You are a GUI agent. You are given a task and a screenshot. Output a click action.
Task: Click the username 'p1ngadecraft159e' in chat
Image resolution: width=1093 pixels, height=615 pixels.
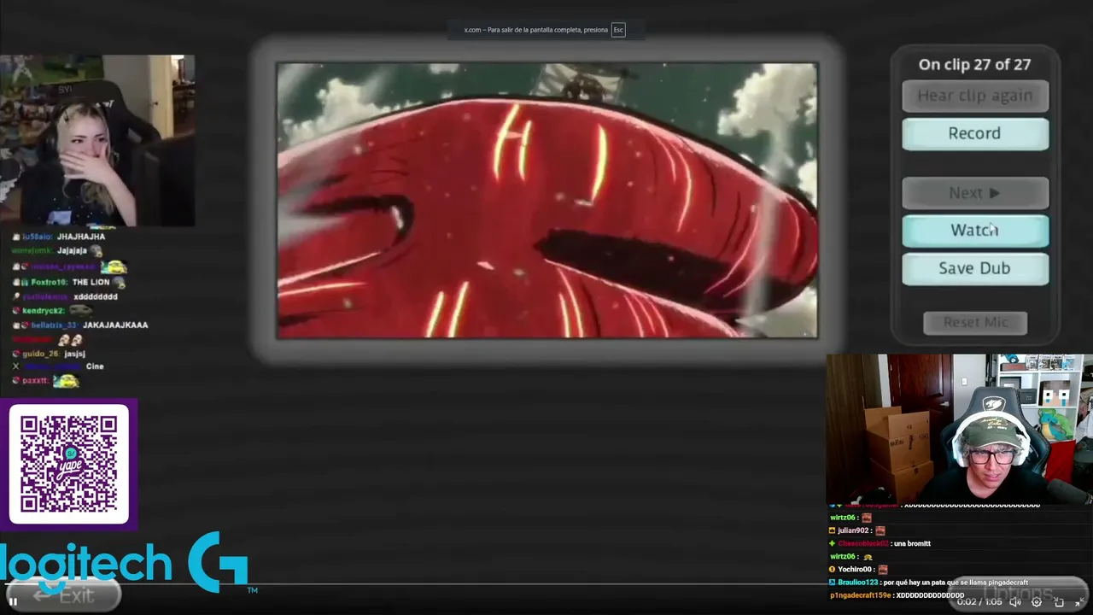860,595
